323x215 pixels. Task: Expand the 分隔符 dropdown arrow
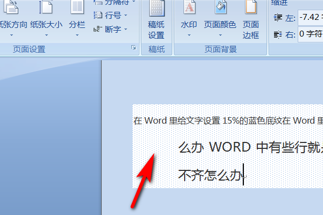(x=134, y=2)
